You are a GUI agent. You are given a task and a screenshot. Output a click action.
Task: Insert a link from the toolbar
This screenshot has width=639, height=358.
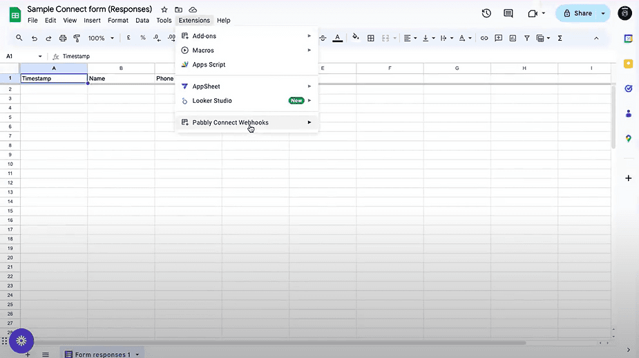(484, 38)
